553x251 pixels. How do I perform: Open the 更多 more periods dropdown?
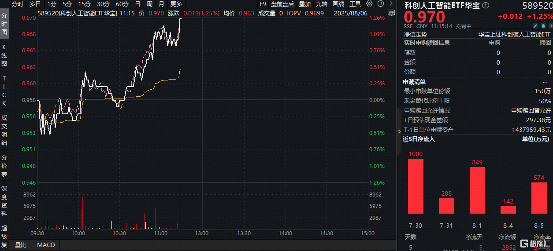click(x=176, y=4)
